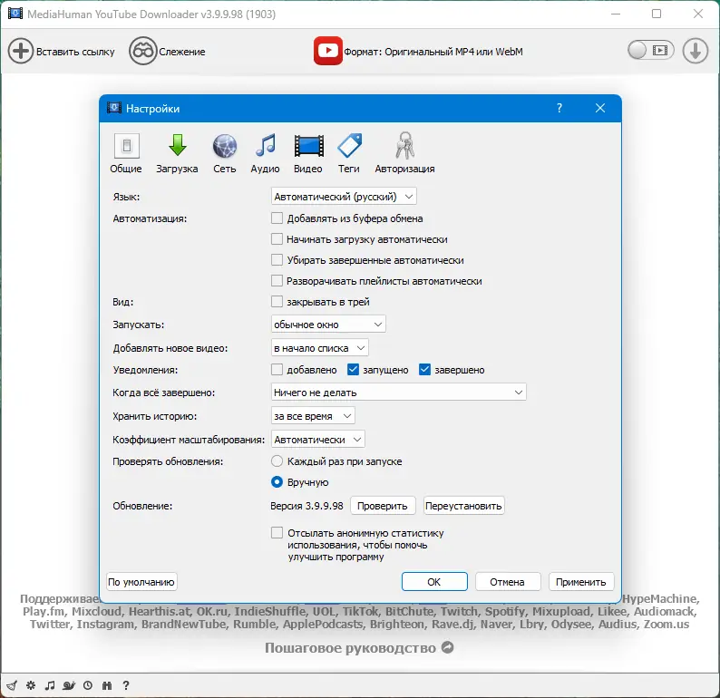The height and width of the screenshot is (698, 720).
Task: Click the Переустановить button
Action: pos(463,505)
